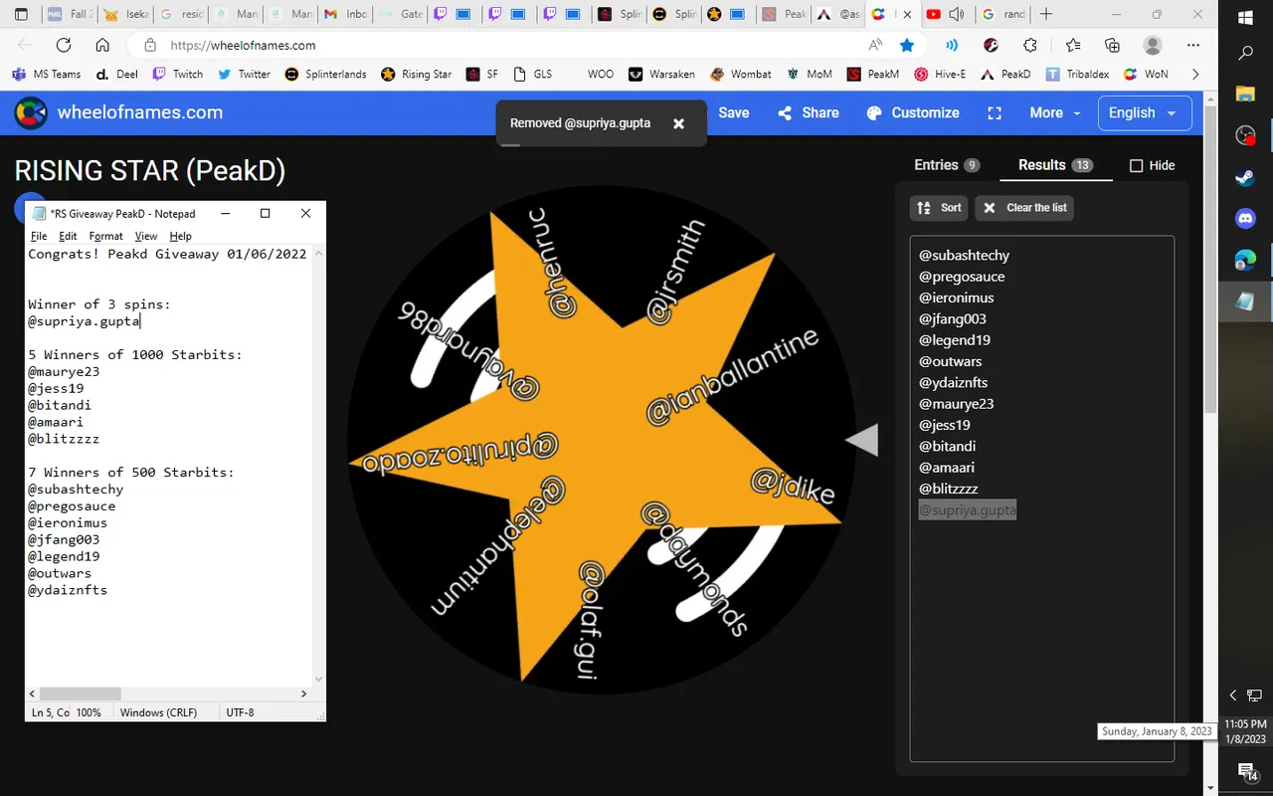Click Clear the list button
The height and width of the screenshot is (796, 1273).
[1024, 207]
